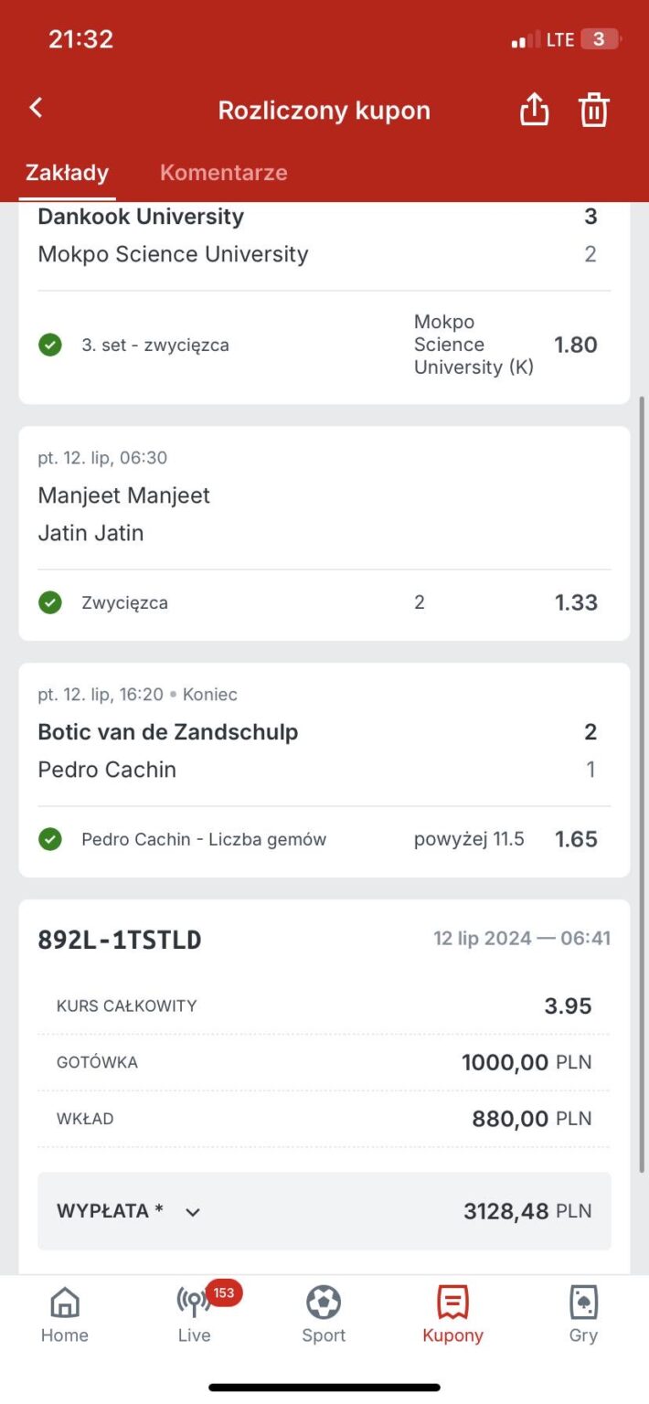The height and width of the screenshot is (1404, 649).
Task: Go to Sport section icon
Action: pyautogui.click(x=324, y=1314)
